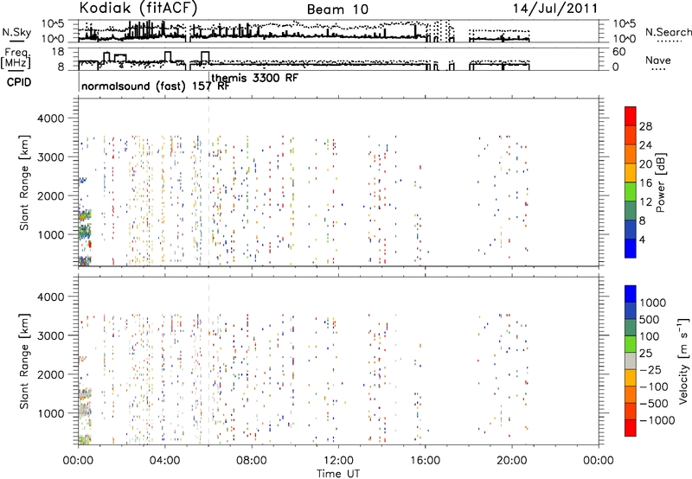Click 'Slant Range [km]' on the velocity panel
692x479 pixels.
point(24,361)
